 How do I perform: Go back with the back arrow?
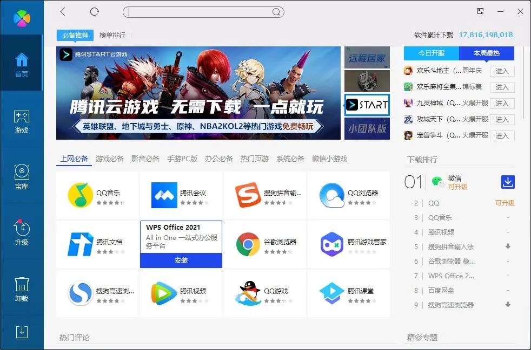(63, 12)
